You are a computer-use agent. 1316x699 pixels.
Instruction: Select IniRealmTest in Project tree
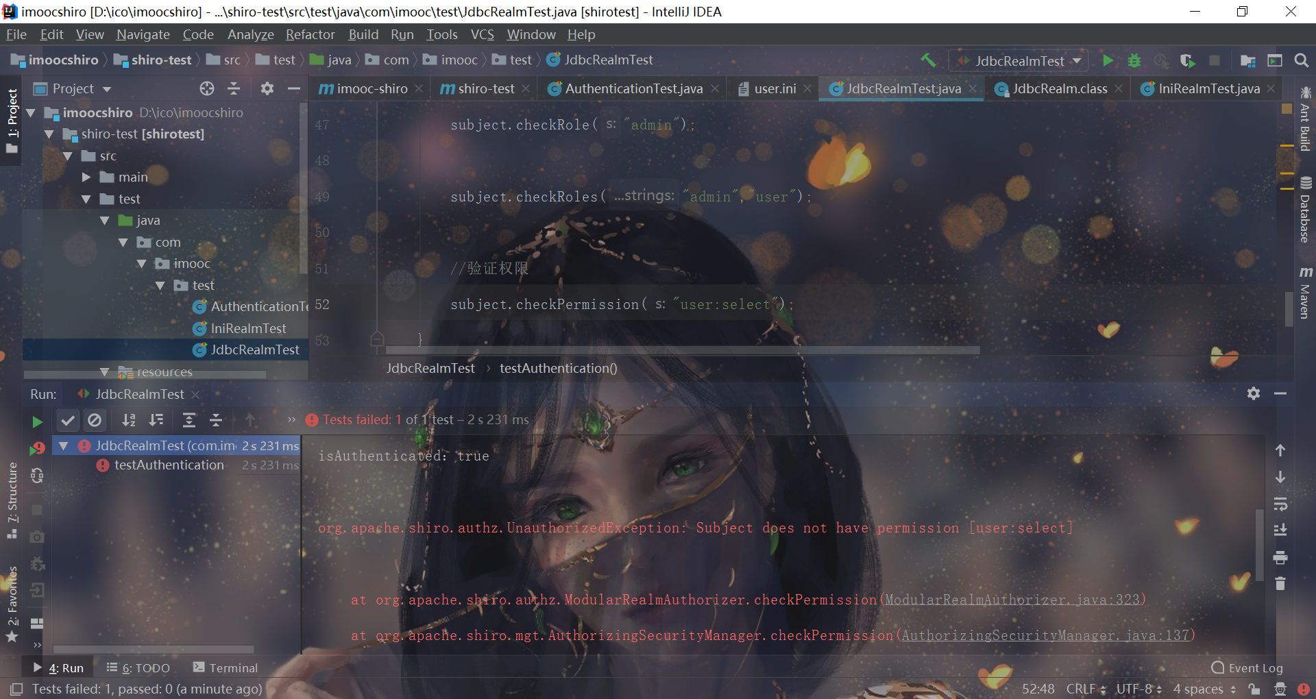(x=248, y=328)
